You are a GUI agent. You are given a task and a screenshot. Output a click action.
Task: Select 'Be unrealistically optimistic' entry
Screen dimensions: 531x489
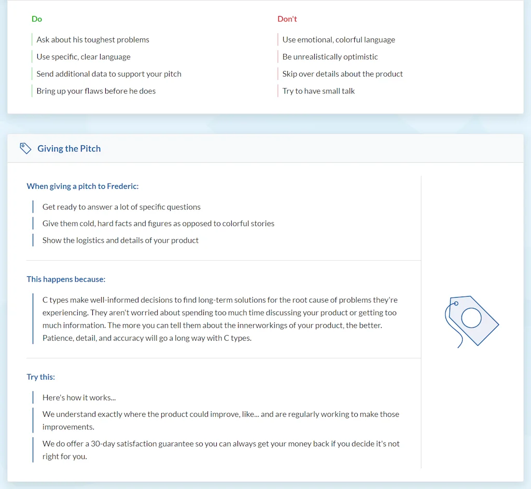pyautogui.click(x=330, y=57)
